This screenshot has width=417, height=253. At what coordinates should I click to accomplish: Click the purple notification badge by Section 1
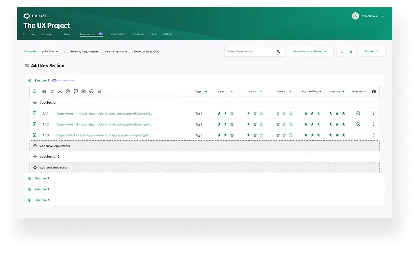54,80
